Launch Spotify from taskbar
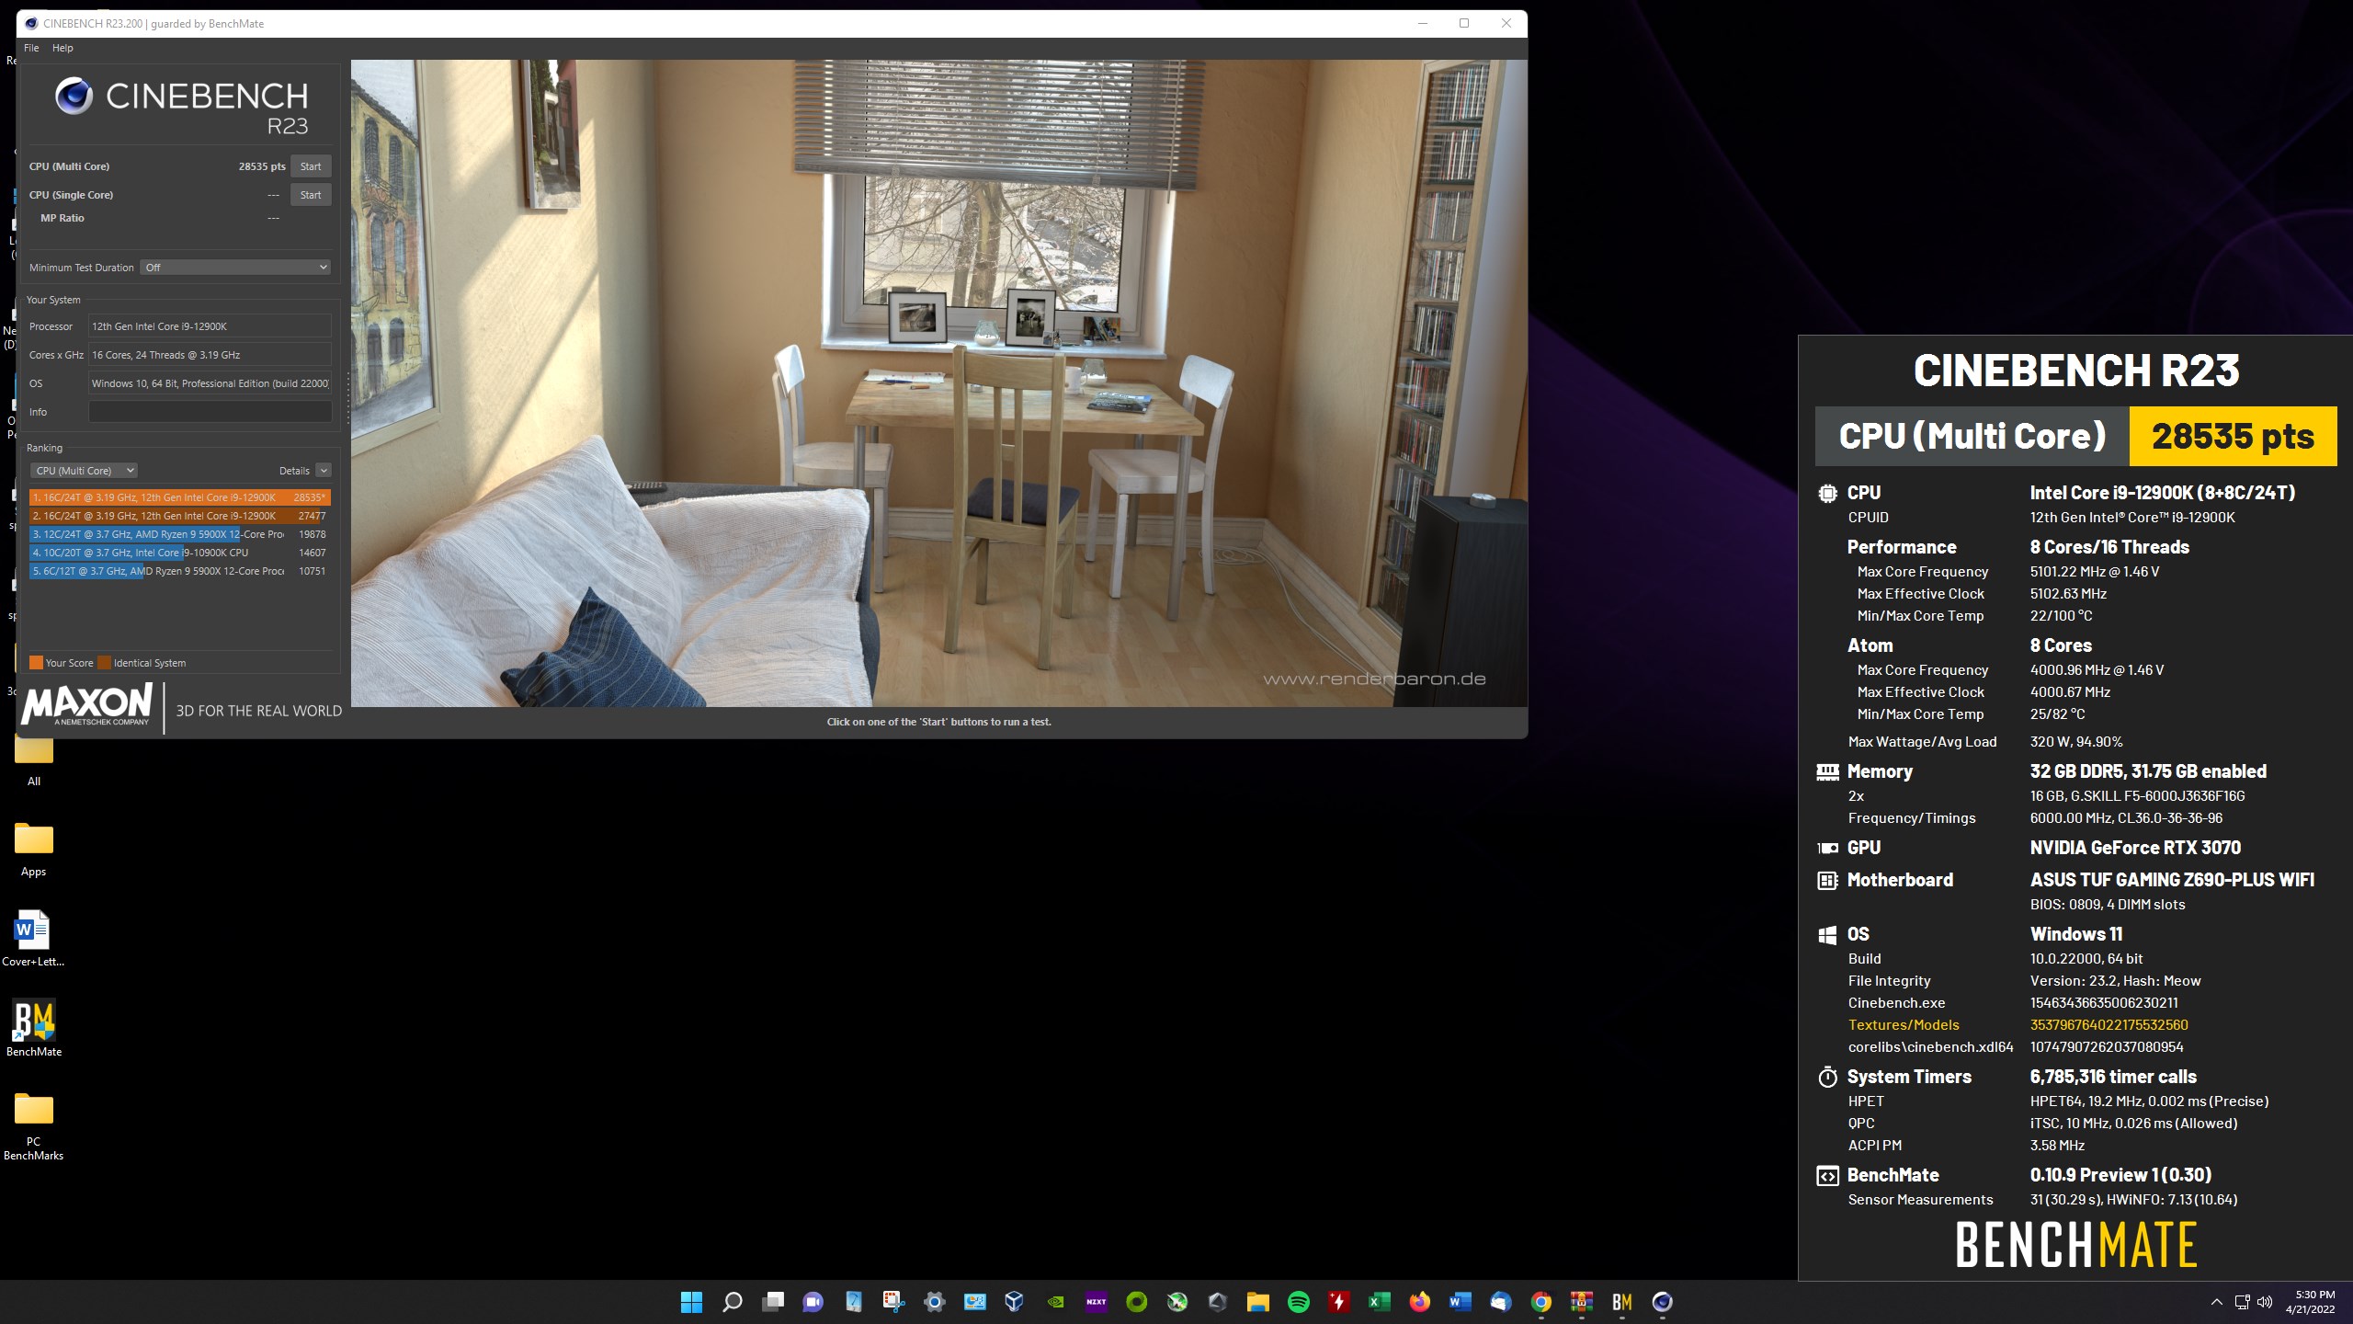The height and width of the screenshot is (1324, 2353). coord(1298,1302)
